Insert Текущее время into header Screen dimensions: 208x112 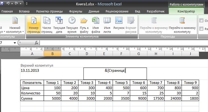(x=72, y=25)
